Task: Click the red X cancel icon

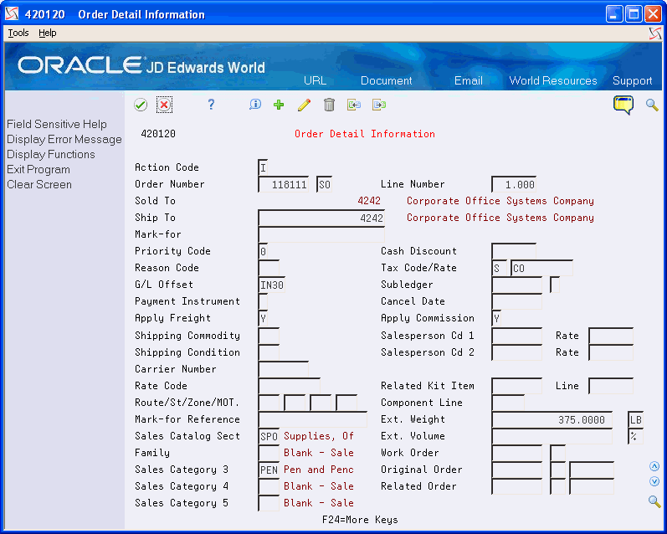Action: tap(164, 105)
